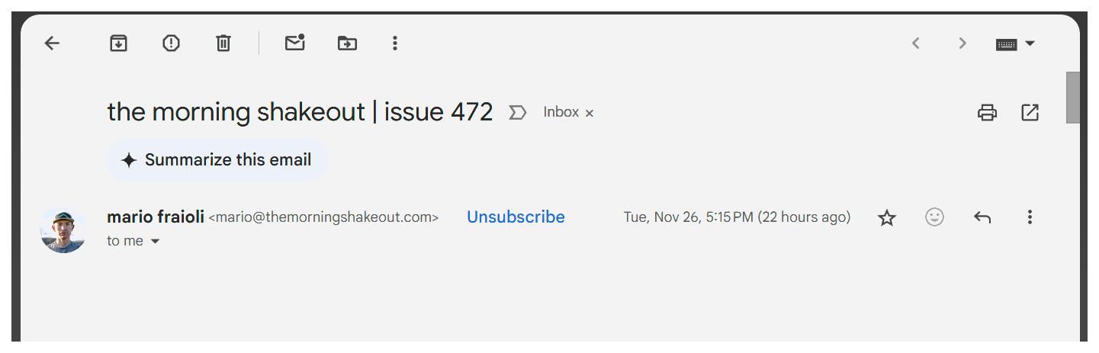Screen dimensions: 1099x353
Task: Remove the Inbox label
Action: pyautogui.click(x=590, y=114)
